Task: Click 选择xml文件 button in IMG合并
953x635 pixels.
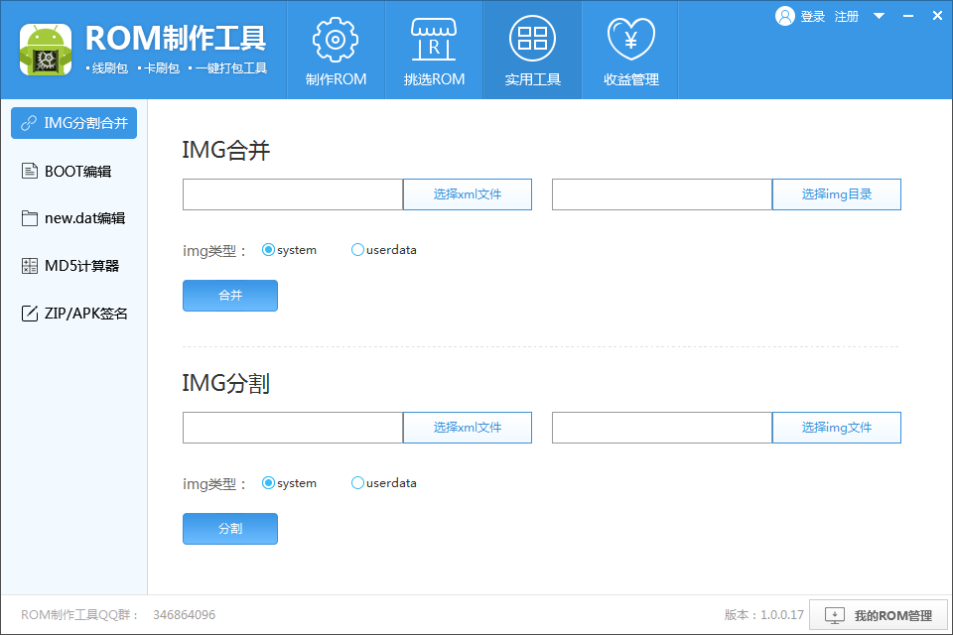Action: pyautogui.click(x=468, y=194)
